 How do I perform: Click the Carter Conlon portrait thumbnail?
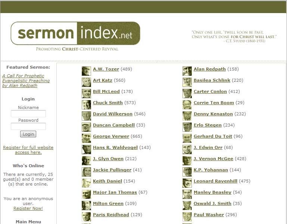pos(187,93)
